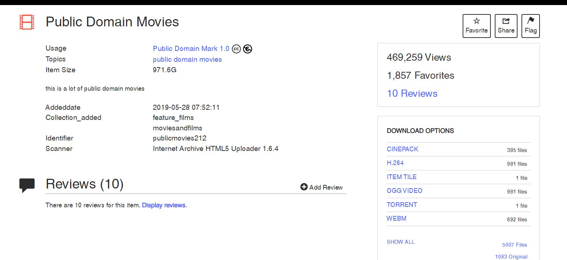Download the CINEPACK files

point(402,149)
